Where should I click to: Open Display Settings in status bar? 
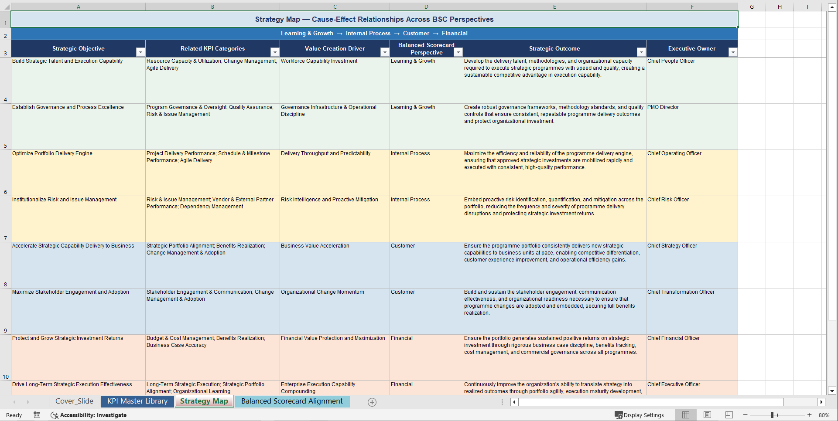coord(639,415)
